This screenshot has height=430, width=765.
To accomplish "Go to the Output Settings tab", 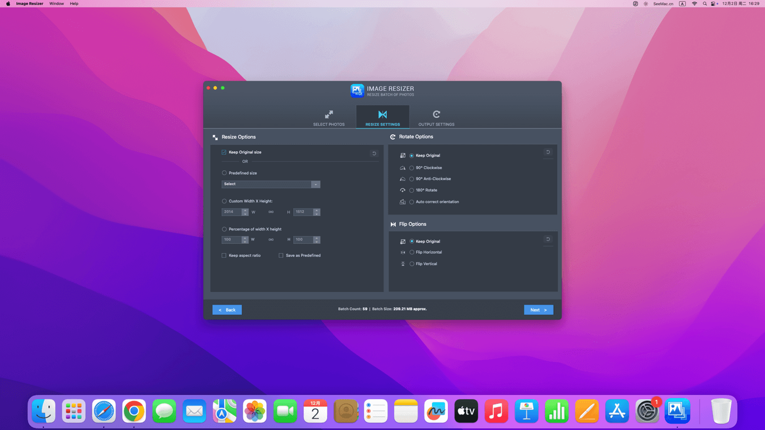I will tap(436, 117).
